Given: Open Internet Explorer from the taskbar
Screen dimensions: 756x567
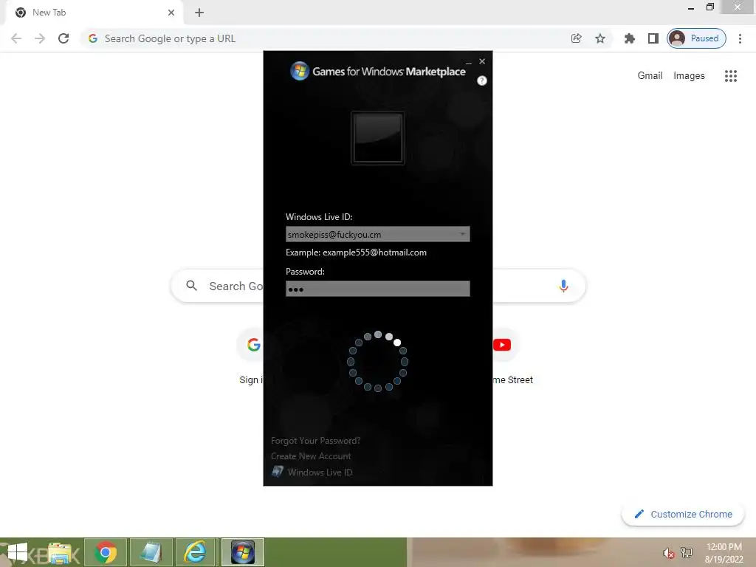Looking at the screenshot, I should click(x=196, y=552).
